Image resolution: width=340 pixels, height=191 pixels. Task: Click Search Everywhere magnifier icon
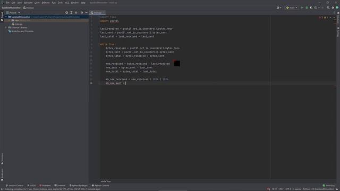[328, 8]
